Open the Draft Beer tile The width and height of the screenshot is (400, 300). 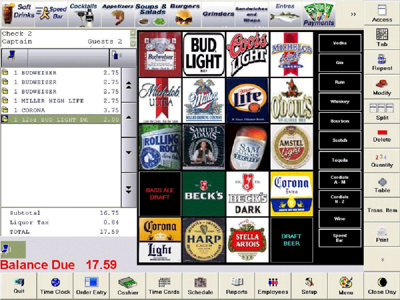292,240
